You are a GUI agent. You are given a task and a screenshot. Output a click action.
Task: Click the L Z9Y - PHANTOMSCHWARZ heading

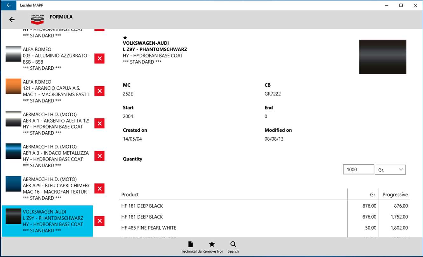click(155, 49)
